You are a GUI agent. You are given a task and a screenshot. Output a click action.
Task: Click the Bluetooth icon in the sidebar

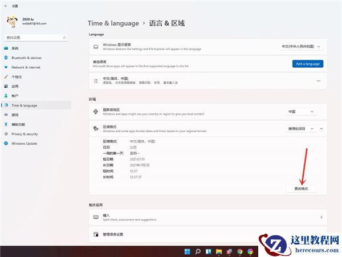[x=6, y=58]
